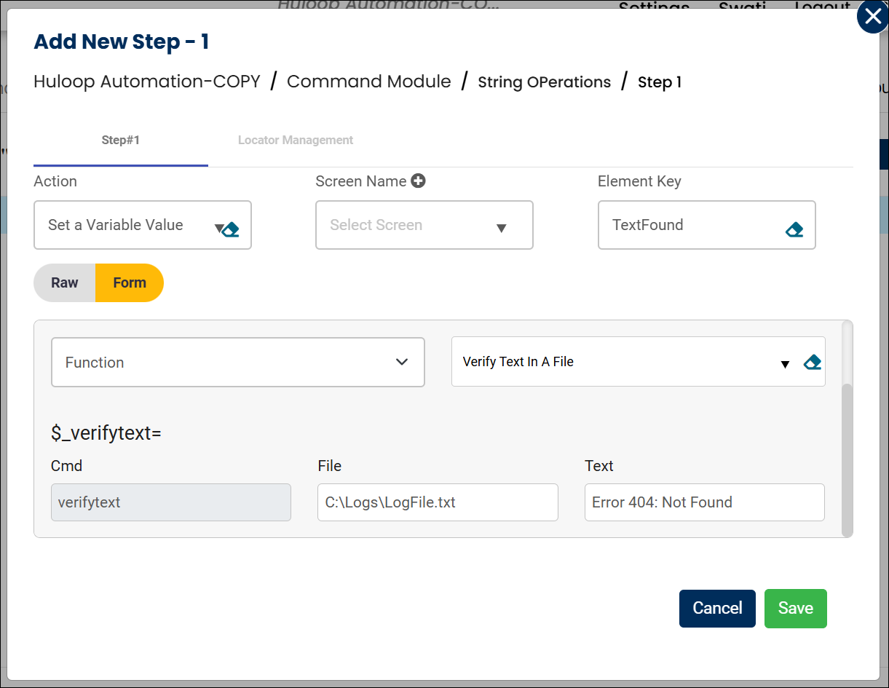
Task: Select the Step#1 tab
Action: pyautogui.click(x=121, y=141)
